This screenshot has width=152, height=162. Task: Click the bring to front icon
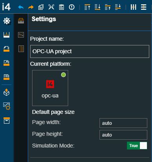[x=87, y=7]
